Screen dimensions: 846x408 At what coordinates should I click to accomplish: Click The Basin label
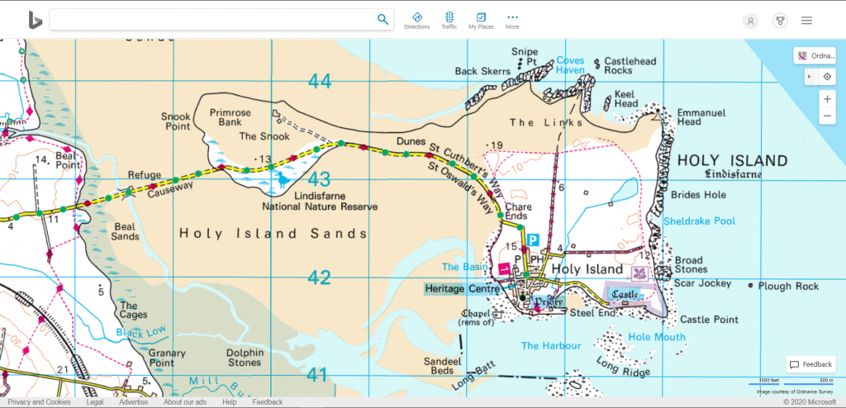point(464,267)
